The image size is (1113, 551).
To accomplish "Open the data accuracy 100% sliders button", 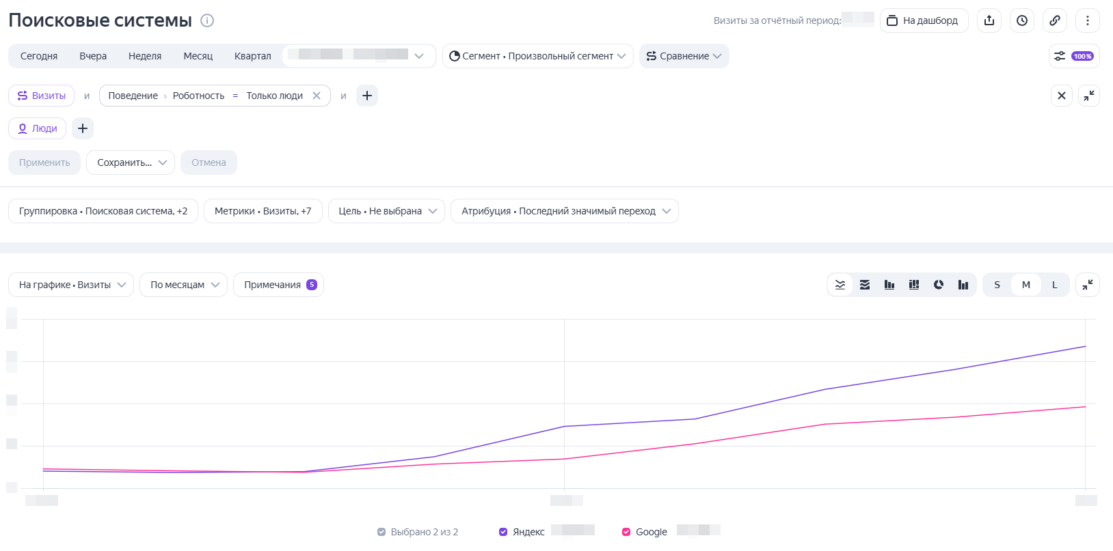I will (1074, 56).
